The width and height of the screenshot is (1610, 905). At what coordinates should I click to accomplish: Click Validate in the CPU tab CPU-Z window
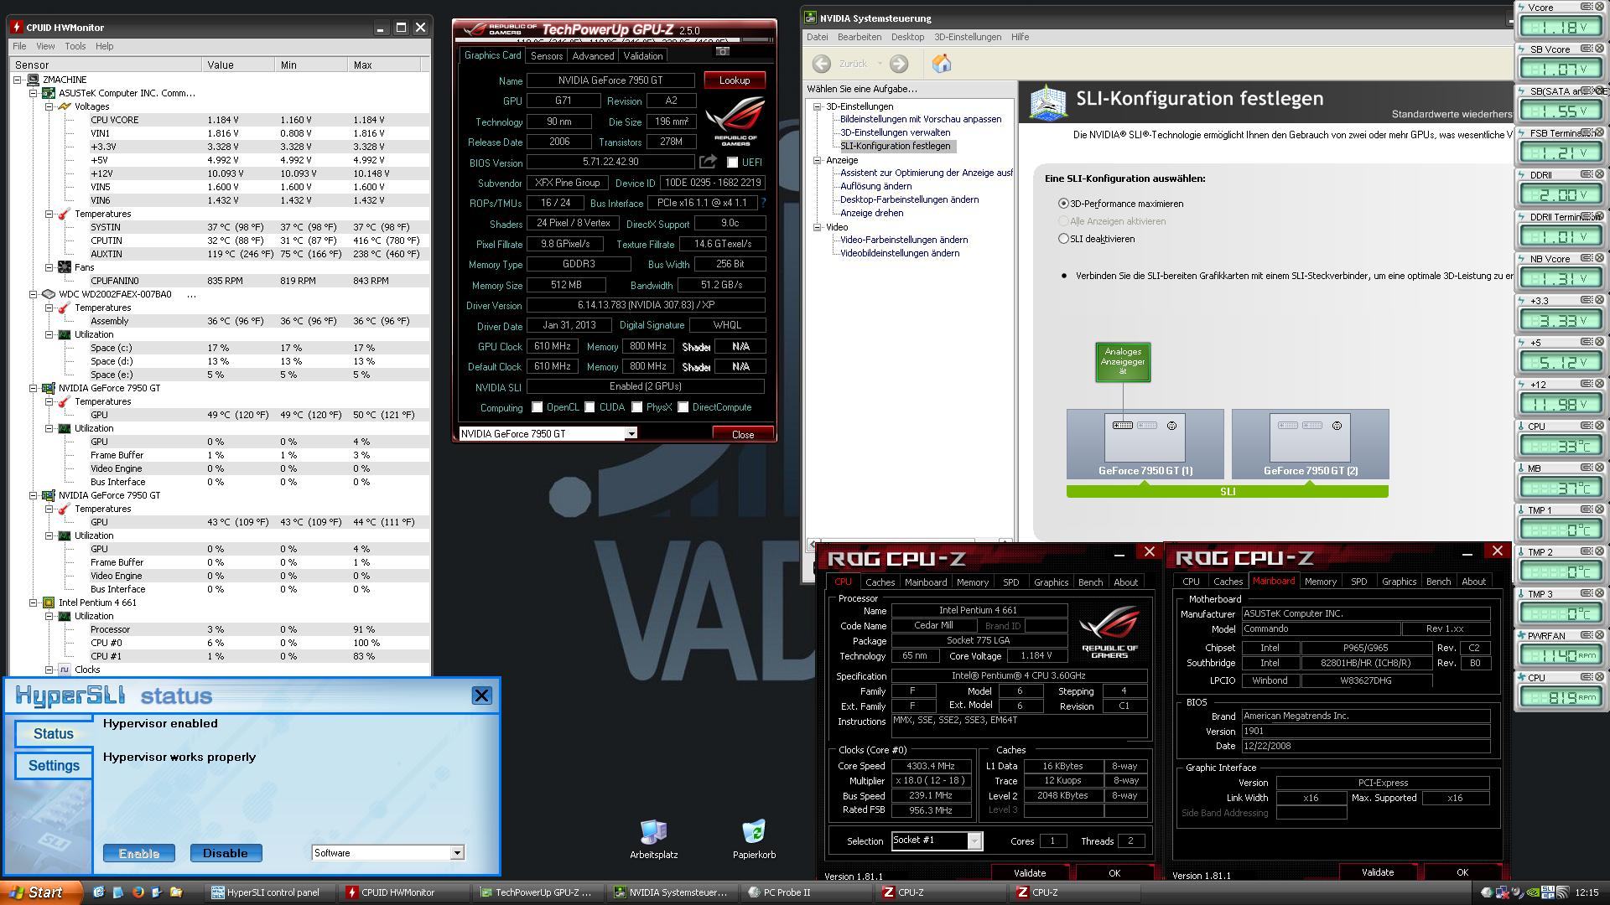[1030, 872]
